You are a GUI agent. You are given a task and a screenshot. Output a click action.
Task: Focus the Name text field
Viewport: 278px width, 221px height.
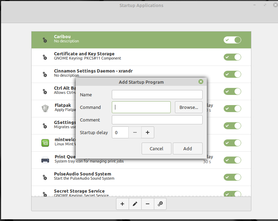coord(157,95)
